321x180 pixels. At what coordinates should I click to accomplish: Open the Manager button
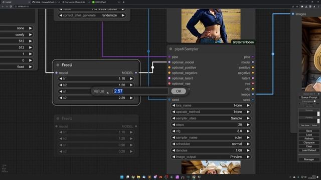(309, 159)
